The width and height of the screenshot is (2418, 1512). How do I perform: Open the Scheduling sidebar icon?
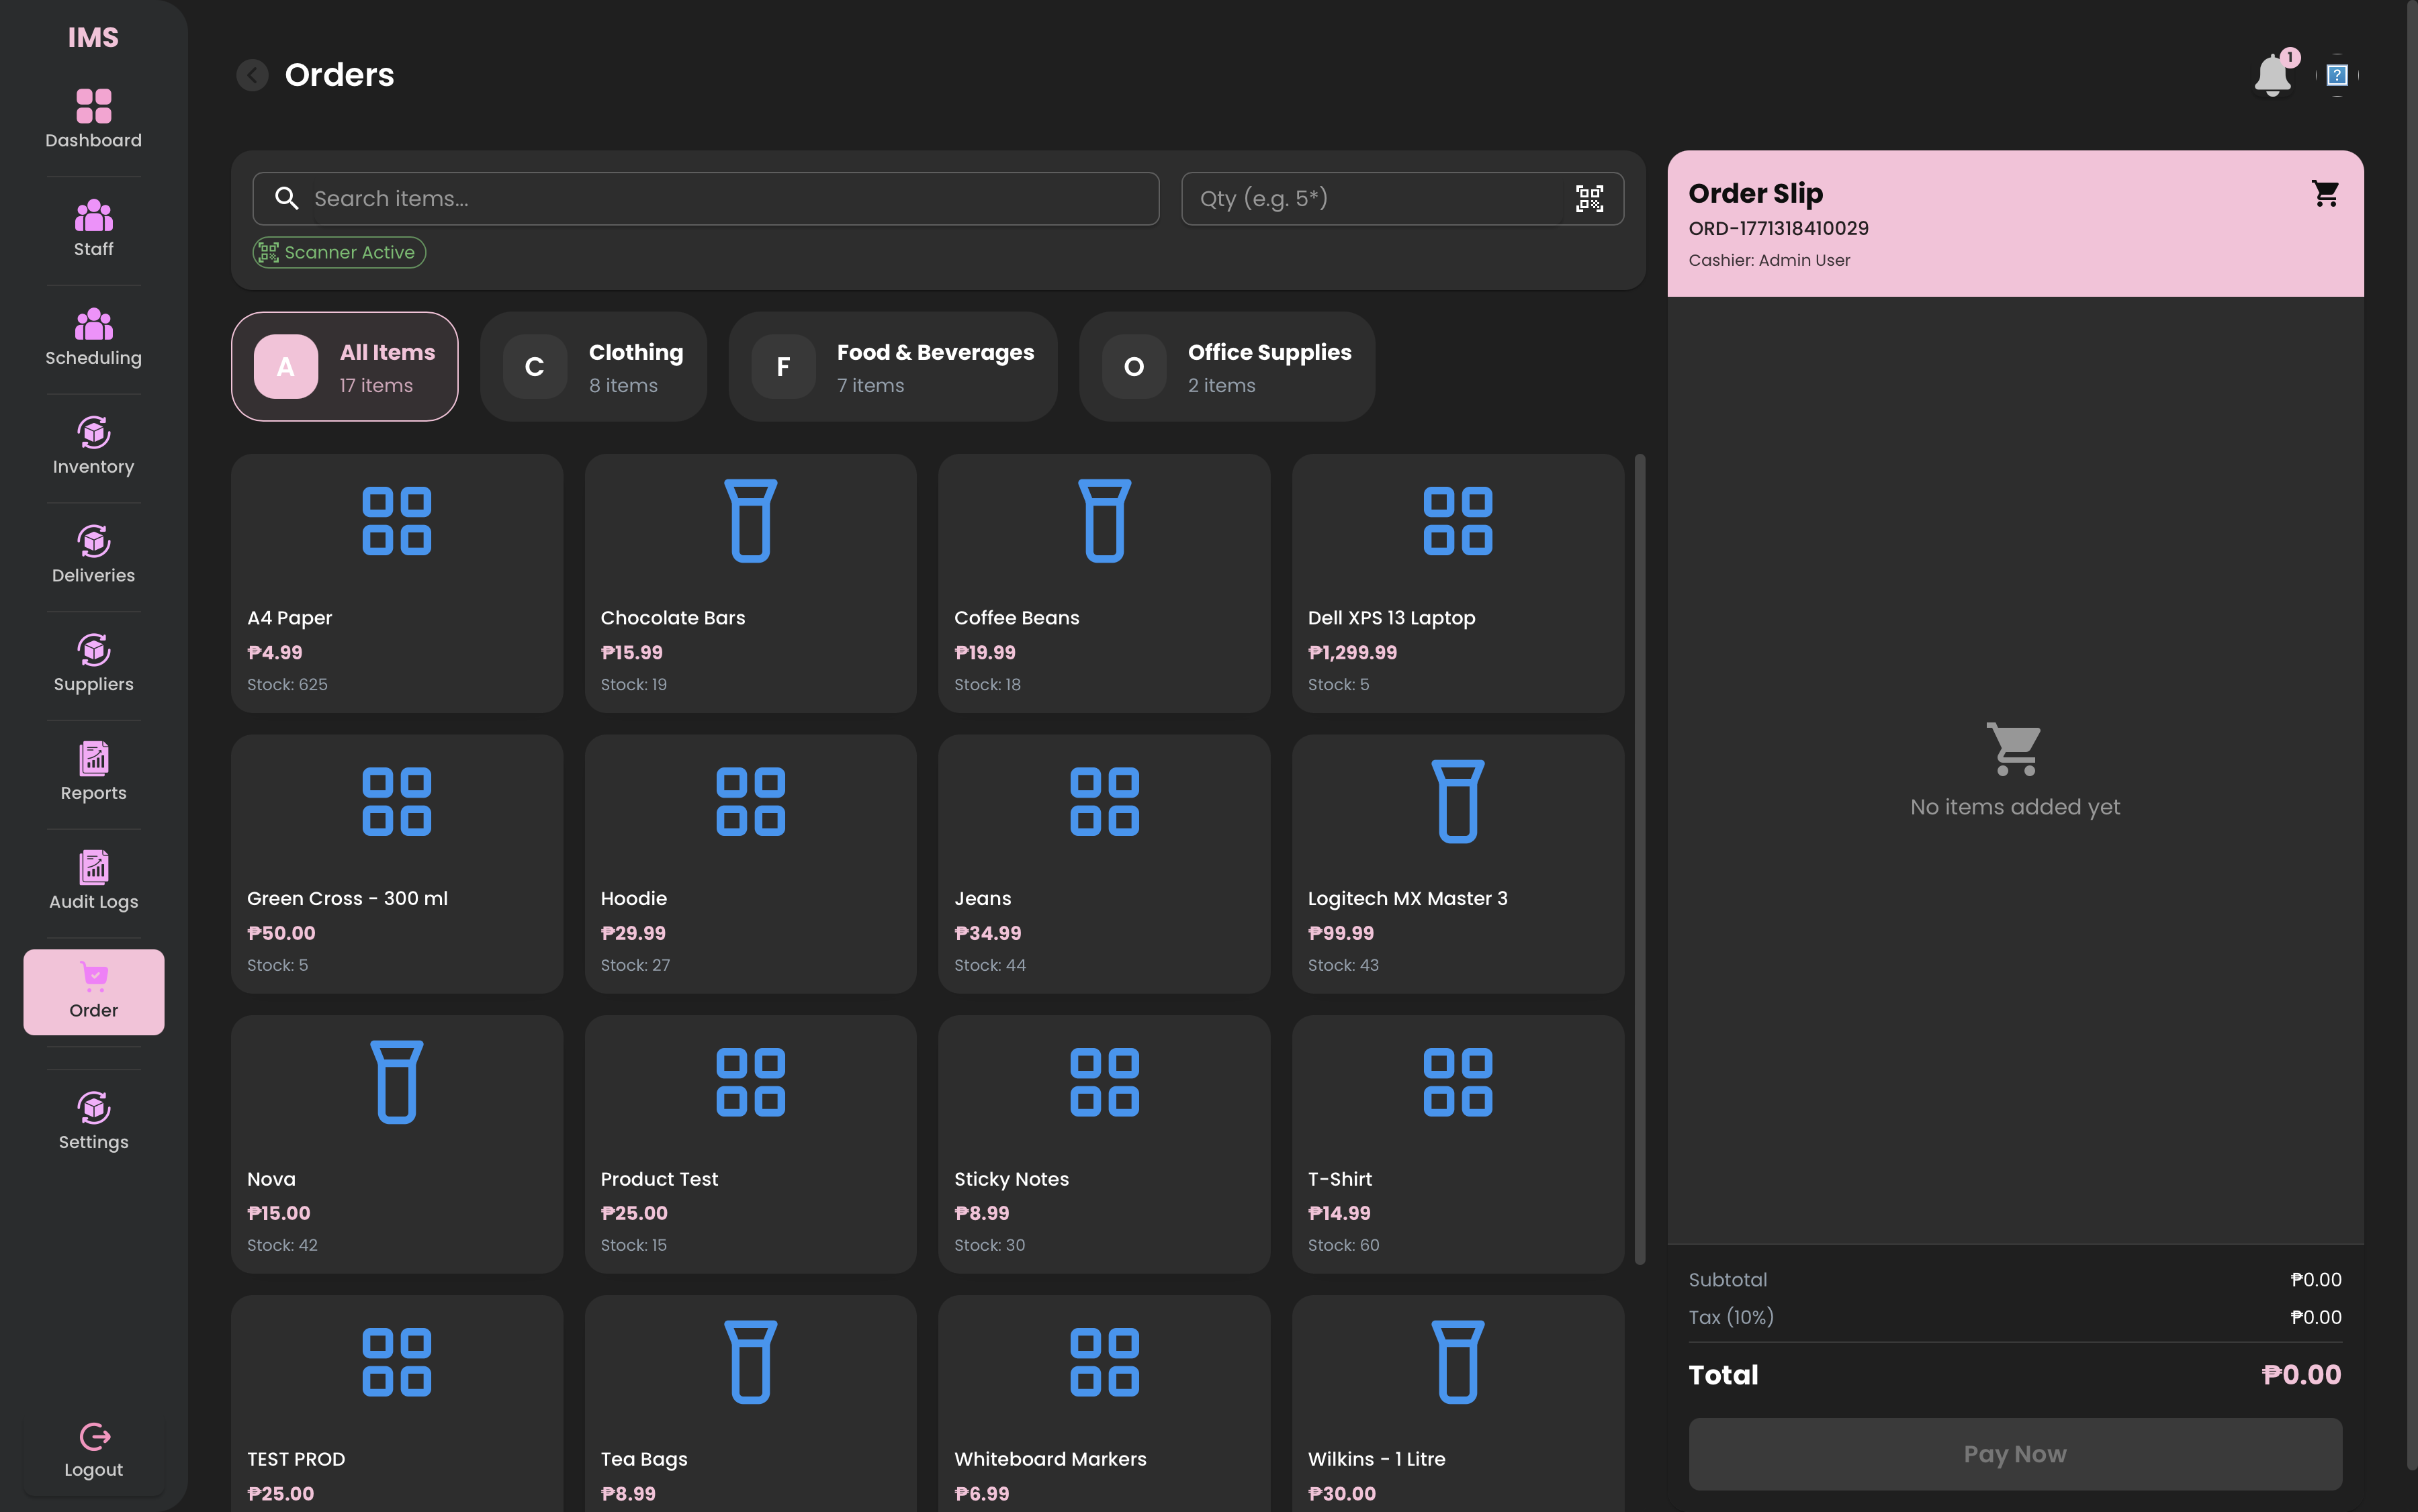point(93,324)
